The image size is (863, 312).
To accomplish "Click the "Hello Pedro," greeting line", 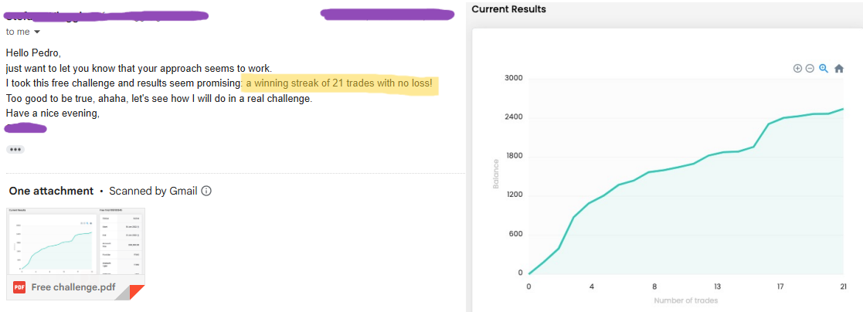I will pos(33,53).
